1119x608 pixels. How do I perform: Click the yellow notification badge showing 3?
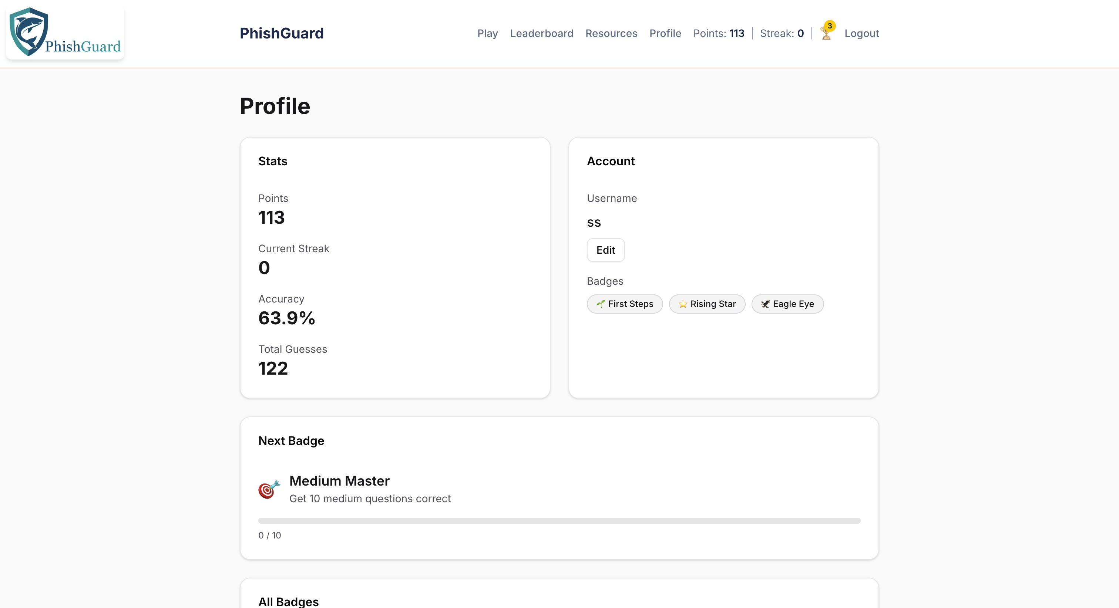tap(830, 26)
